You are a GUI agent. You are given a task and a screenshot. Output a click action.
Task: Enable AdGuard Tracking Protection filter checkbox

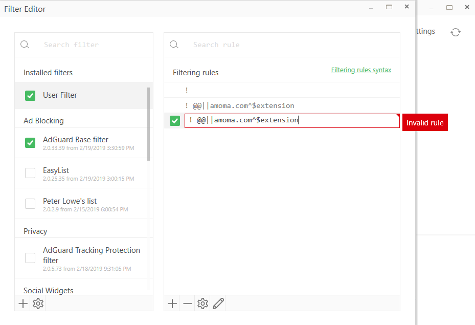click(x=30, y=258)
